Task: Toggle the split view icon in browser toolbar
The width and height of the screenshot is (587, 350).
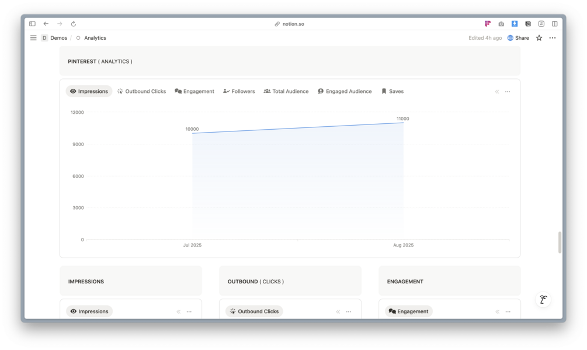Action: pyautogui.click(x=555, y=23)
